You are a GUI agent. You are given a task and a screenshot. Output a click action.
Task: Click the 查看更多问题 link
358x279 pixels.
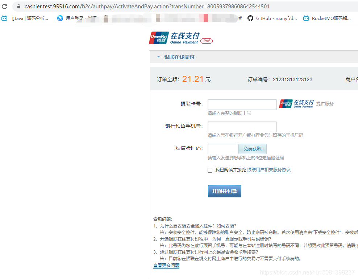coord(166,266)
